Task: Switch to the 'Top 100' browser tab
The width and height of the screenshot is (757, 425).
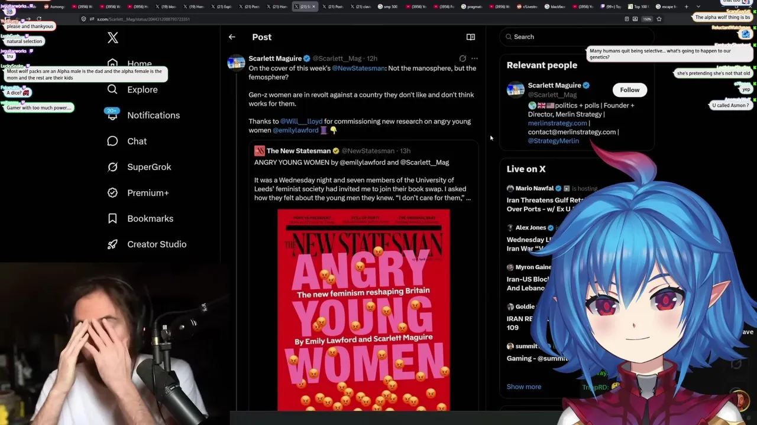Action: [x=639, y=6]
